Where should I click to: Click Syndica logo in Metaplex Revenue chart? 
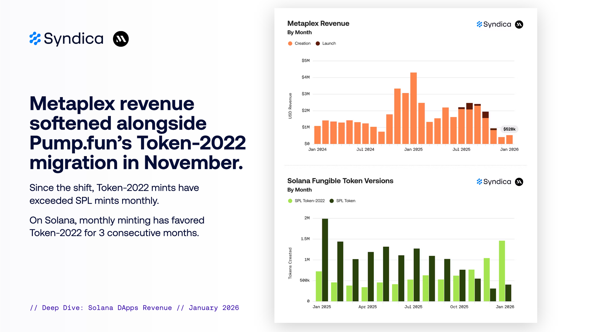[494, 24]
